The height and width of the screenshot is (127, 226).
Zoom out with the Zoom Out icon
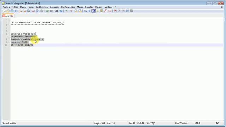[x=71, y=11]
